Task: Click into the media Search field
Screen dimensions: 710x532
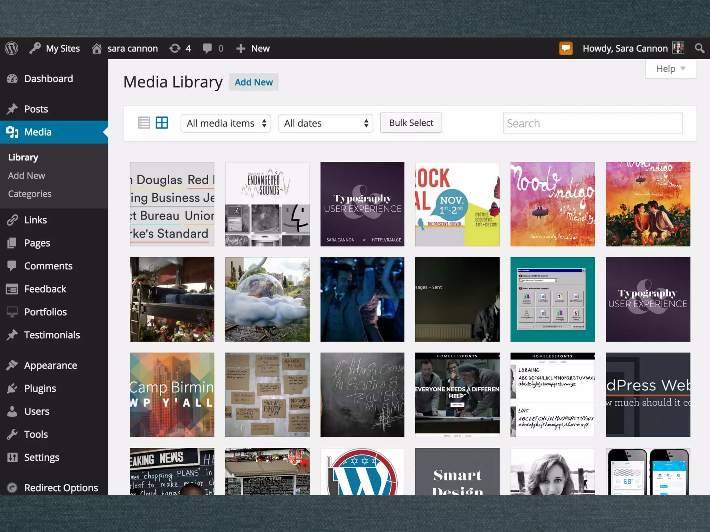Action: (592, 123)
